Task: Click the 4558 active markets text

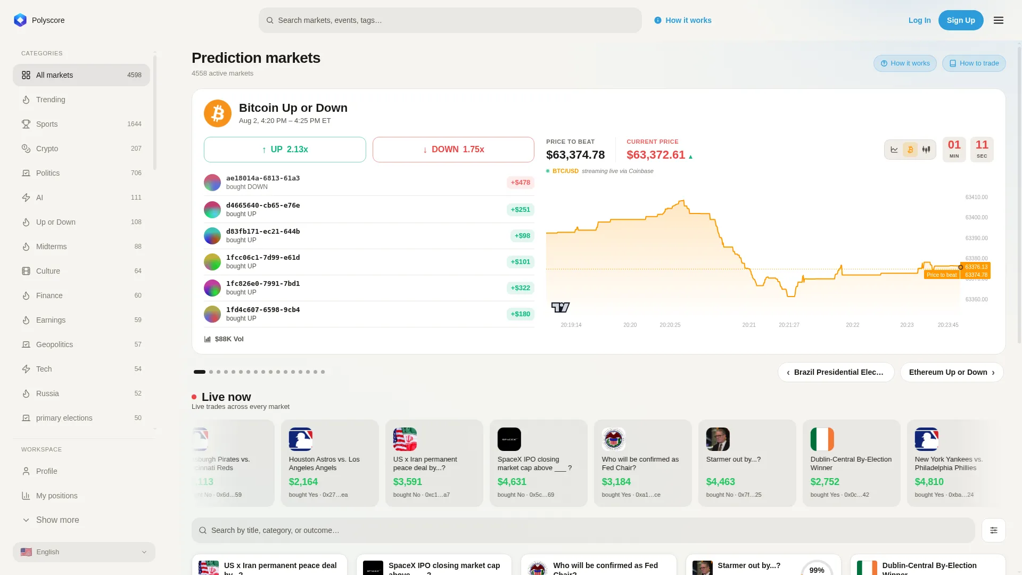Action: (x=222, y=73)
